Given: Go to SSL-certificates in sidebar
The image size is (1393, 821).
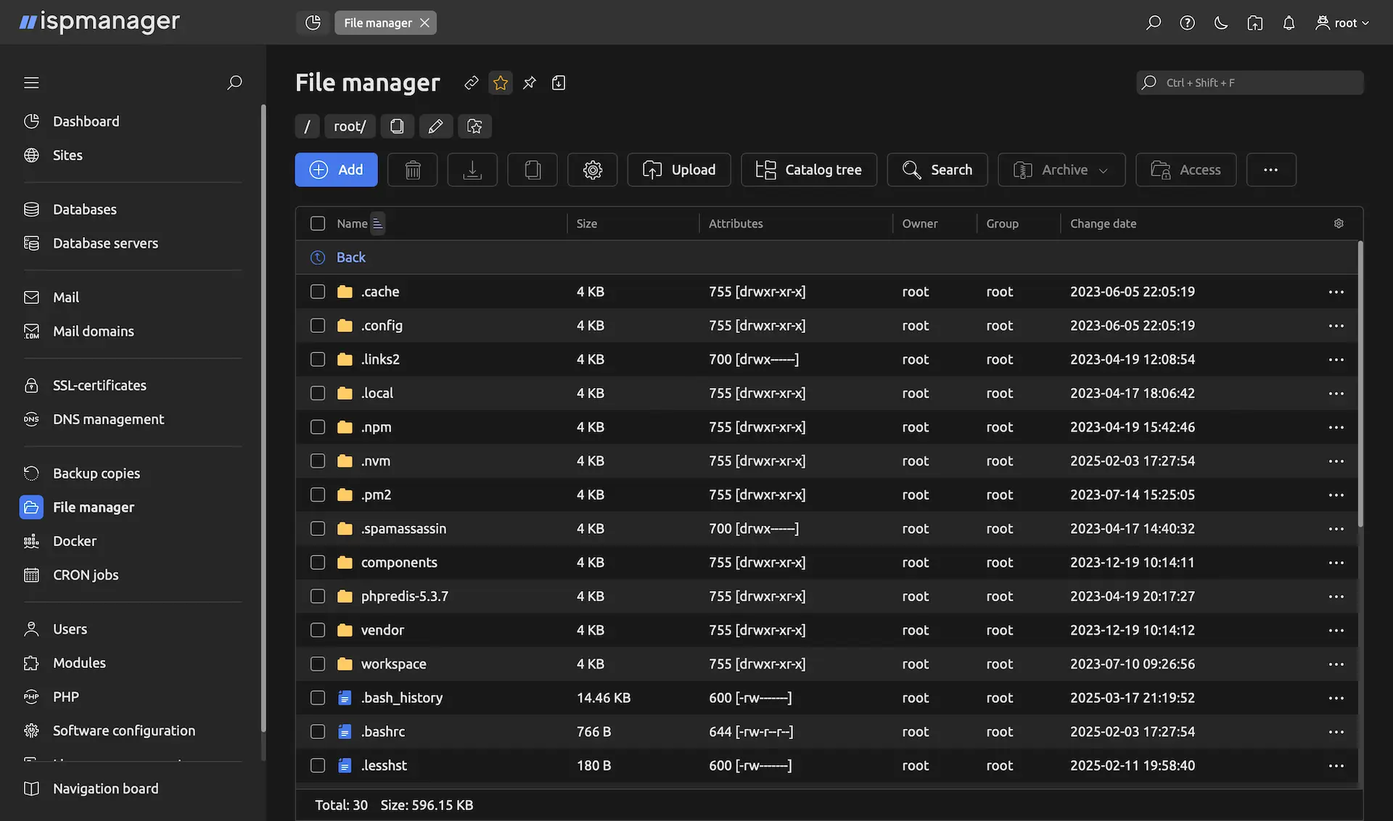Looking at the screenshot, I should tap(99, 385).
